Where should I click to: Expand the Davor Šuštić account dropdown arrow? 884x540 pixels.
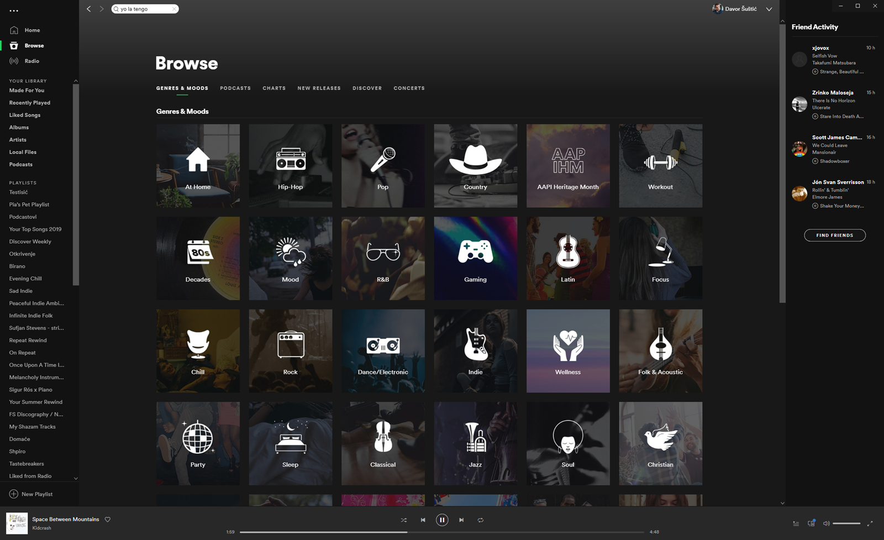coord(769,9)
